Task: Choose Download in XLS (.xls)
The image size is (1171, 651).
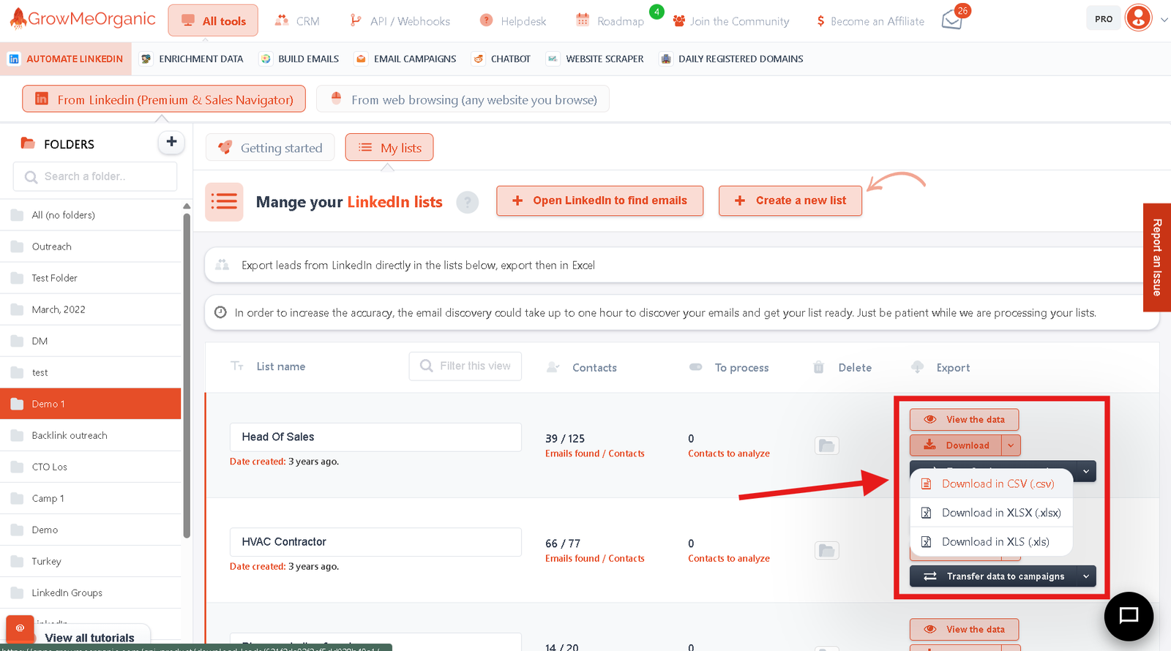Action: [x=992, y=541]
